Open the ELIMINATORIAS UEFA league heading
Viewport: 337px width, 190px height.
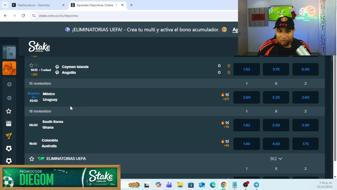[66, 159]
